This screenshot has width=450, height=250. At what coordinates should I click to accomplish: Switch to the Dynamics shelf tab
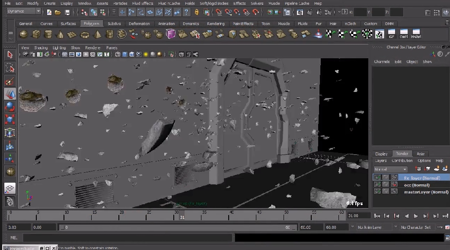191,24
